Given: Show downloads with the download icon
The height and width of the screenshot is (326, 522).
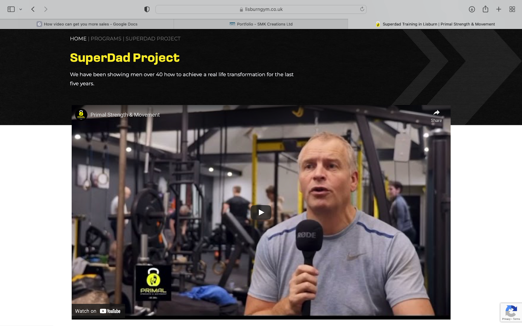Looking at the screenshot, I should pyautogui.click(x=472, y=9).
